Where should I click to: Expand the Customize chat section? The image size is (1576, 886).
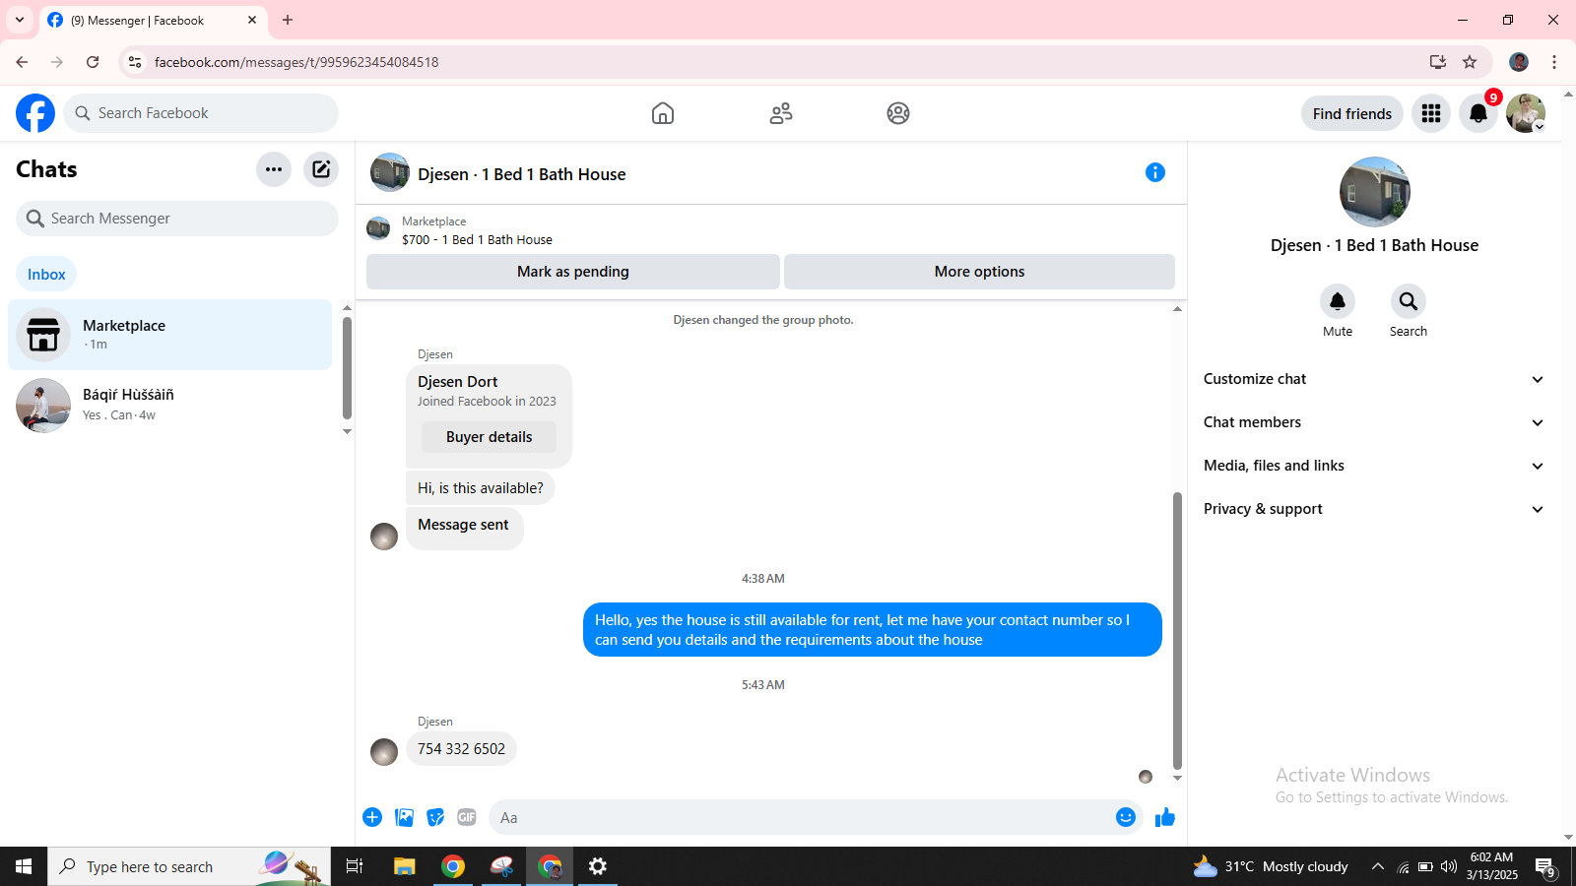1374,379
